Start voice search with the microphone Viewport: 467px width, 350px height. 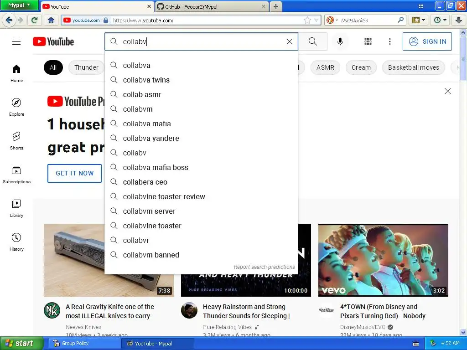pos(340,41)
